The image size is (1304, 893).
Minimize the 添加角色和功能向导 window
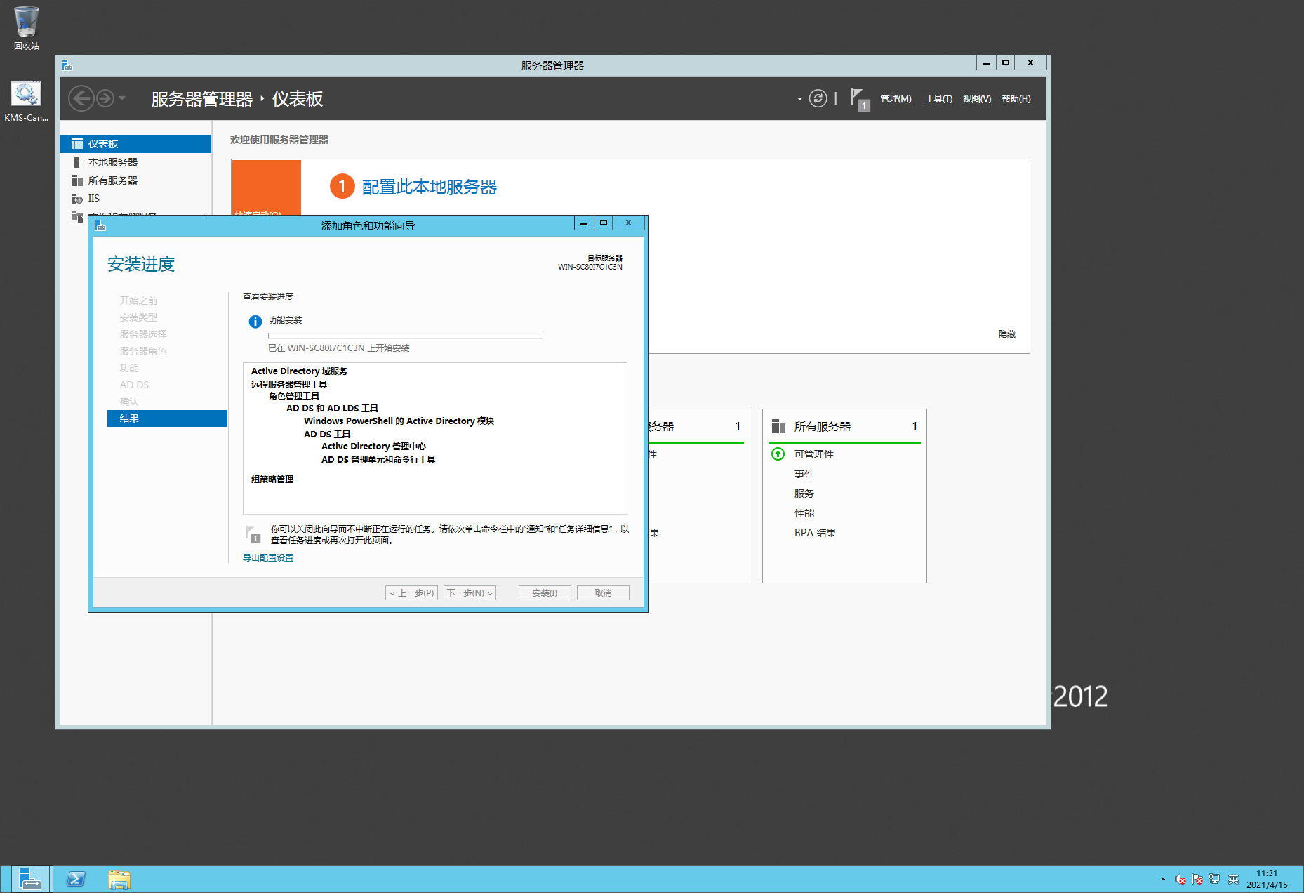tap(584, 223)
